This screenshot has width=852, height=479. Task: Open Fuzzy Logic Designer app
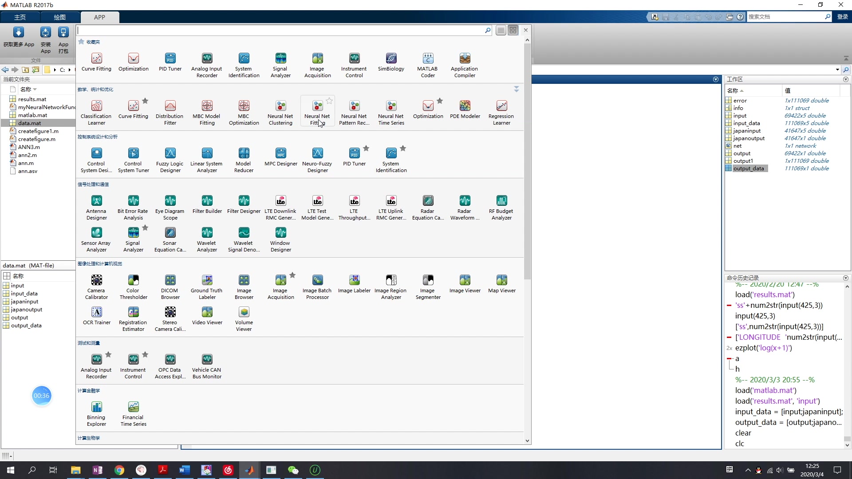[170, 160]
